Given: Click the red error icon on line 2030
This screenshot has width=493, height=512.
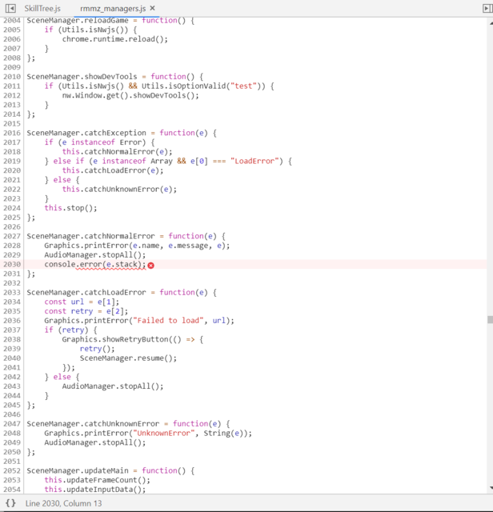Looking at the screenshot, I should [x=150, y=266].
